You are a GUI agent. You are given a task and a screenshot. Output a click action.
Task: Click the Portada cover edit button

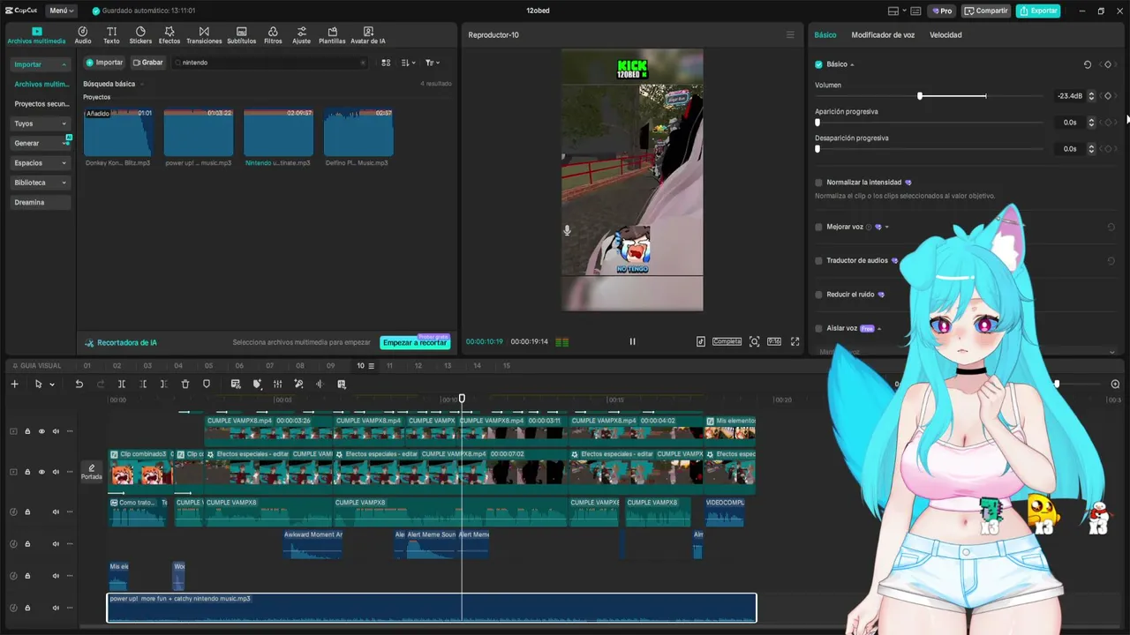pos(91,472)
